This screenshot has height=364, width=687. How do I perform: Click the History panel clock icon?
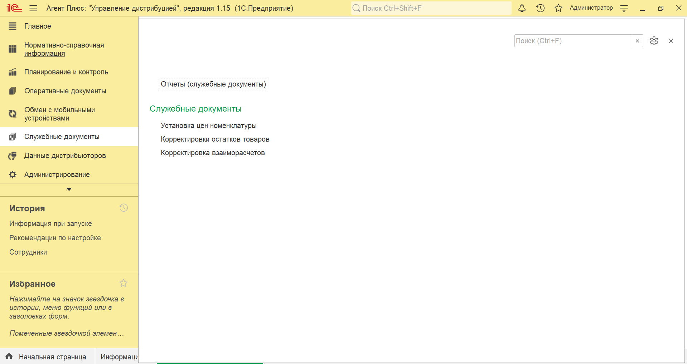click(x=124, y=208)
